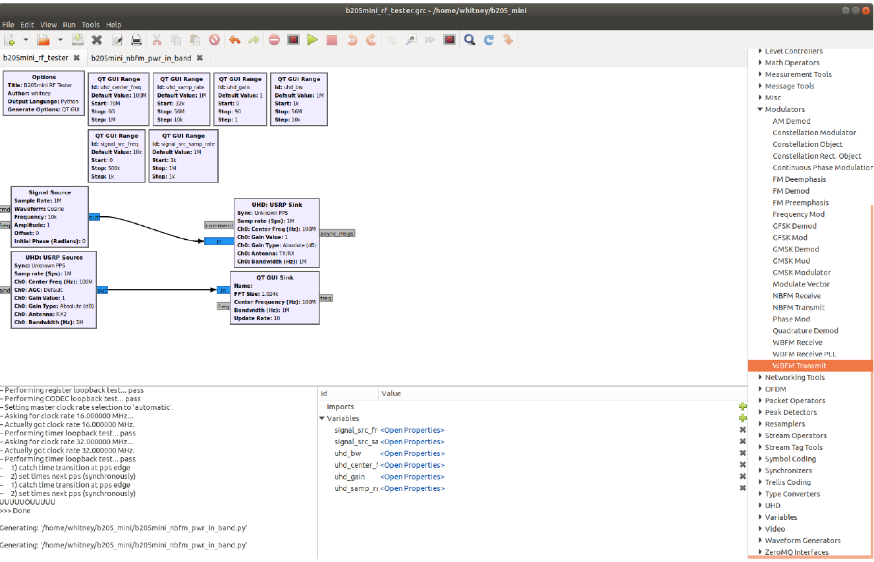Open the recent files arrow next to Open
Viewport: 874px width, 562px height.
(x=59, y=40)
